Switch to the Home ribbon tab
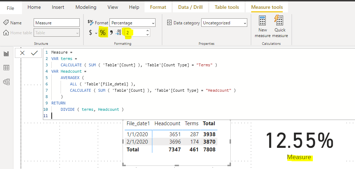The image size is (355, 169). tap(34, 7)
